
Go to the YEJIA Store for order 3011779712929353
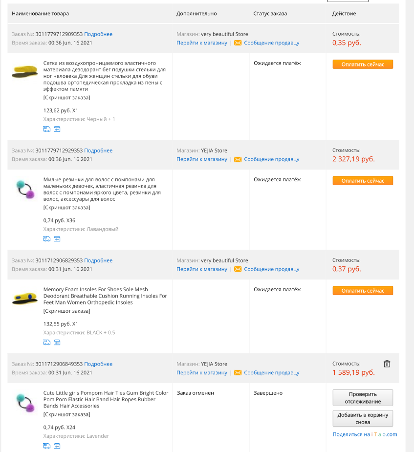pos(202,159)
